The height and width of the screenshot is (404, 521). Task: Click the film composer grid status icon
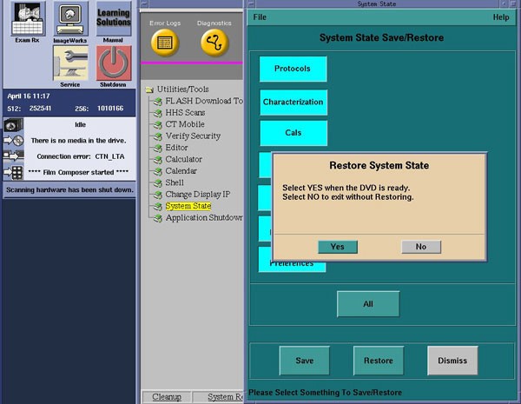(13, 172)
